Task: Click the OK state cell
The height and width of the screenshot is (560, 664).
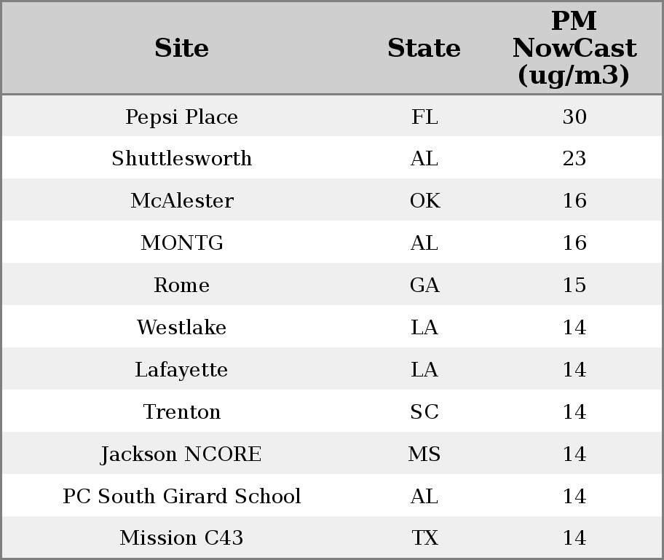Action: pos(424,200)
